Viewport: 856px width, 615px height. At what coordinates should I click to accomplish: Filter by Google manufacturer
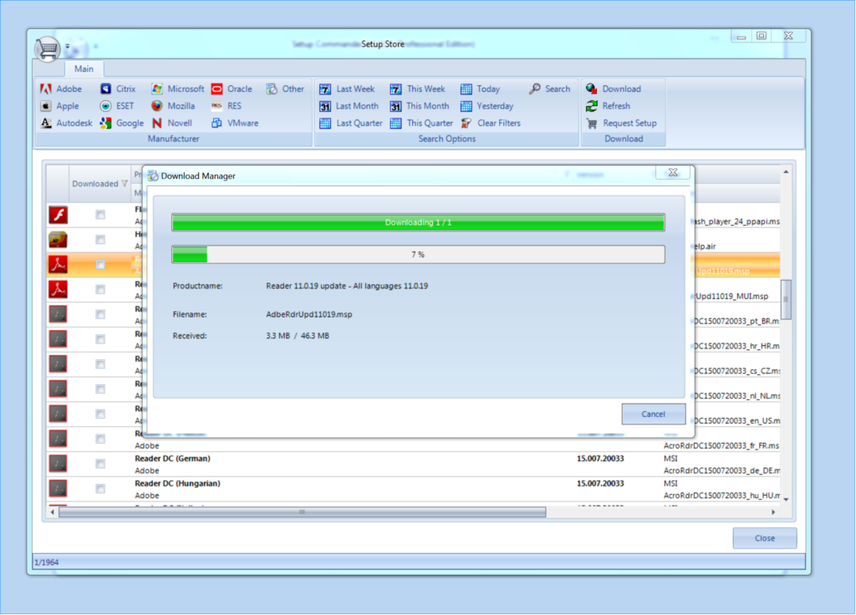click(122, 124)
